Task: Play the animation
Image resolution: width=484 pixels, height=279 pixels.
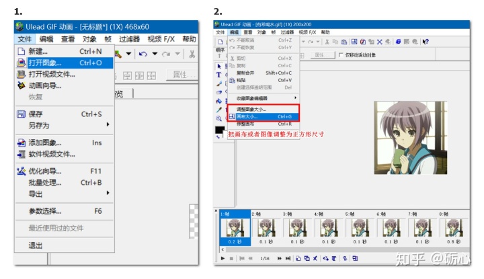Action: pos(223,258)
